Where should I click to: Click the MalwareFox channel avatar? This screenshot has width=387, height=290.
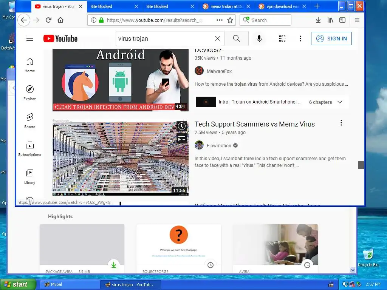click(199, 71)
